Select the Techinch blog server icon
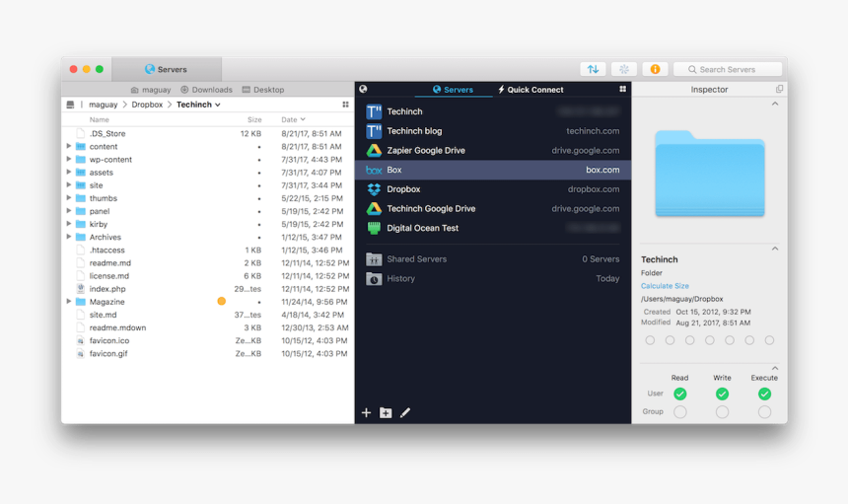The width and height of the screenshot is (848, 504). [374, 131]
